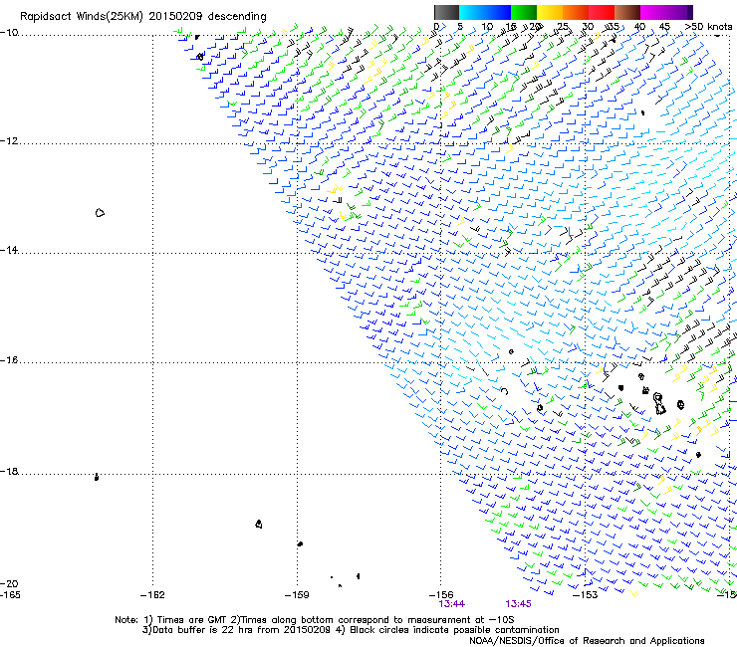
Task: Click the island dot near -163, -18
Action: coord(97,477)
